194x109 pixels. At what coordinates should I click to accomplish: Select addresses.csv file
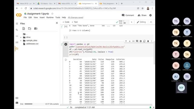pos(32,44)
